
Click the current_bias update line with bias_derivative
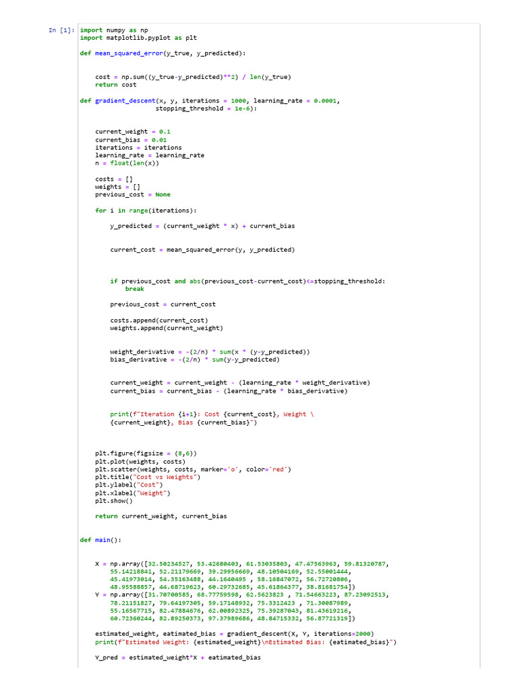[229, 391]
